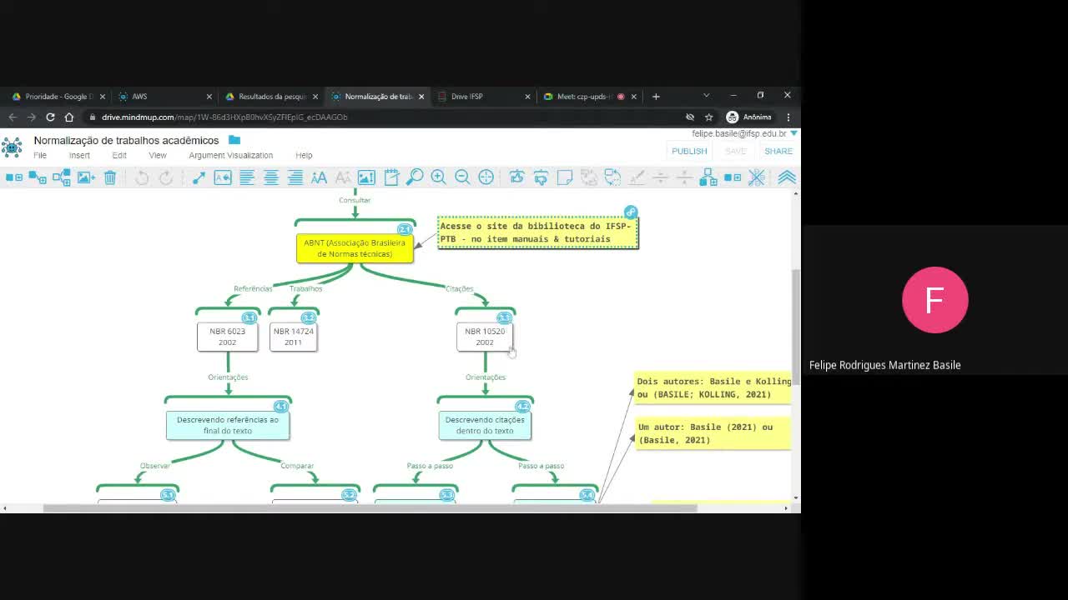
Task: Align node text center
Action: pos(271,177)
